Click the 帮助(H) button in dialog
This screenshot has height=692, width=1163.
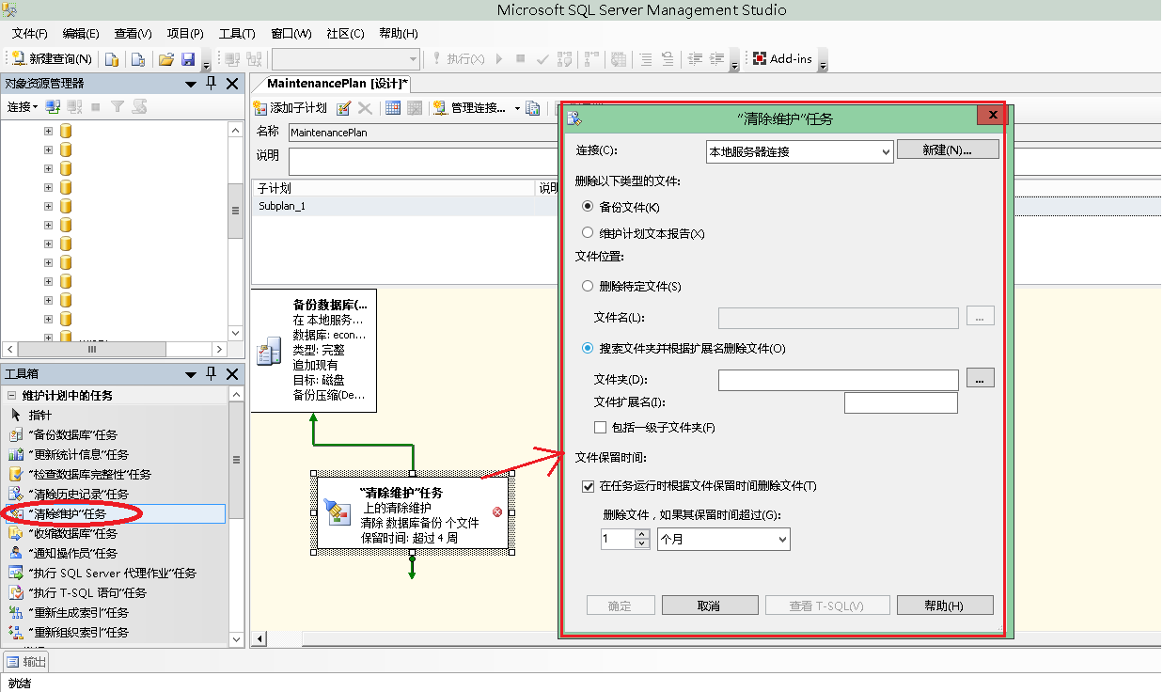[x=945, y=605]
